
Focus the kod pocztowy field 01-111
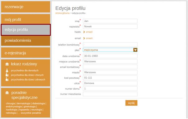click(x=110, y=78)
